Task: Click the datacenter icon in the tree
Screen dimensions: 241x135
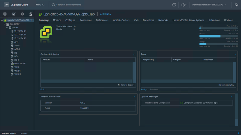Action: pos(7,24)
